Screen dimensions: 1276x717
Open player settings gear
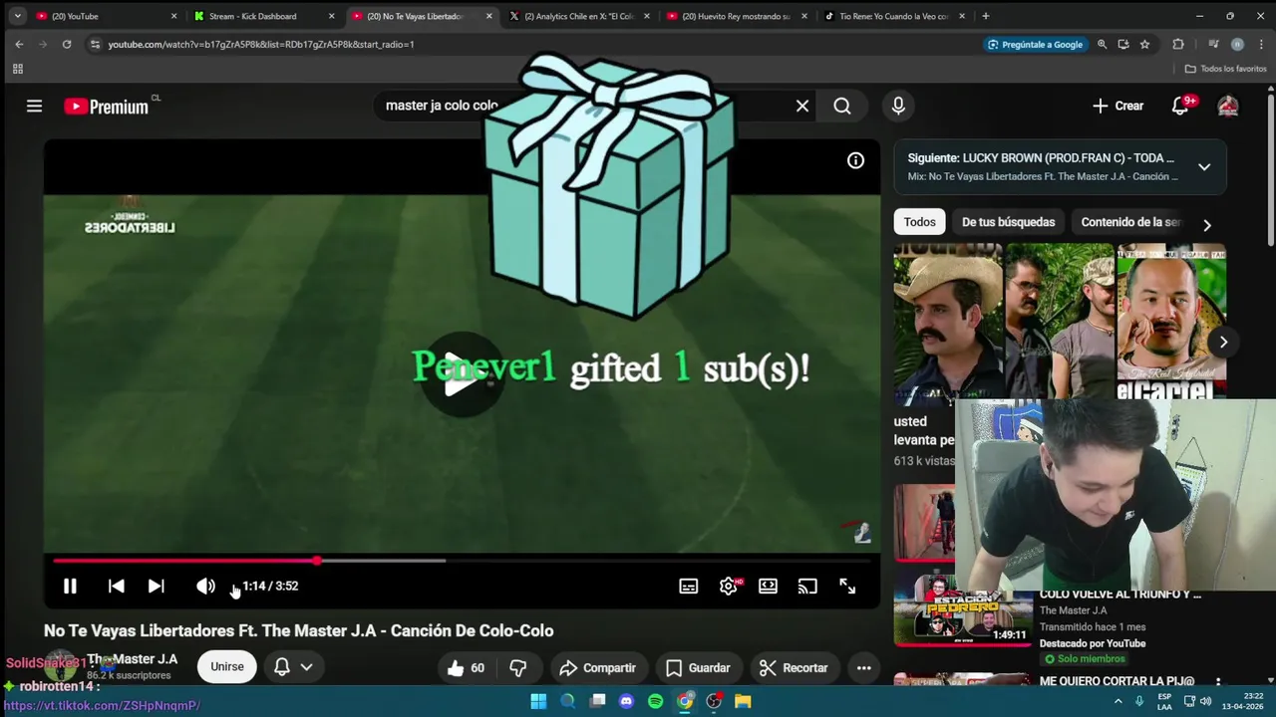click(729, 587)
